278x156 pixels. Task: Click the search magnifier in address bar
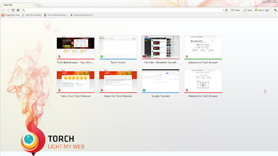pos(24,10)
